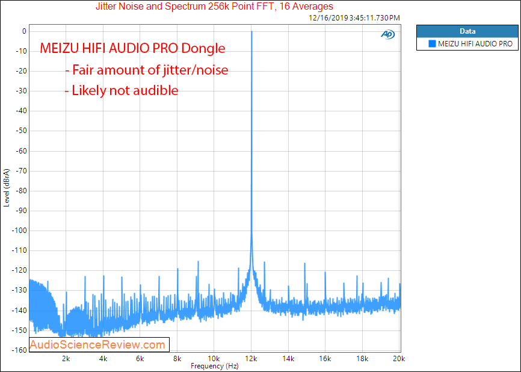Click the 6k frequency tick label

point(140,359)
